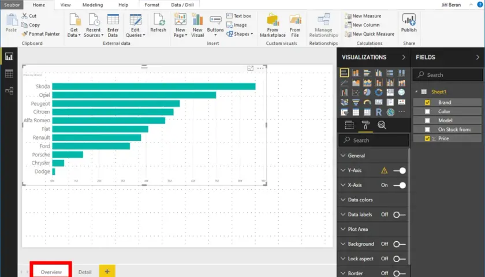The height and width of the screenshot is (277, 485).
Task: Open the Soubor file menu
Action: 12,5
